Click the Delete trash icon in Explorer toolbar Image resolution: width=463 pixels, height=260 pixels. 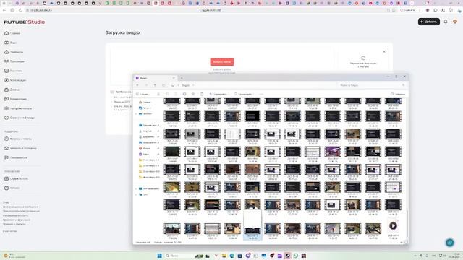point(202,94)
